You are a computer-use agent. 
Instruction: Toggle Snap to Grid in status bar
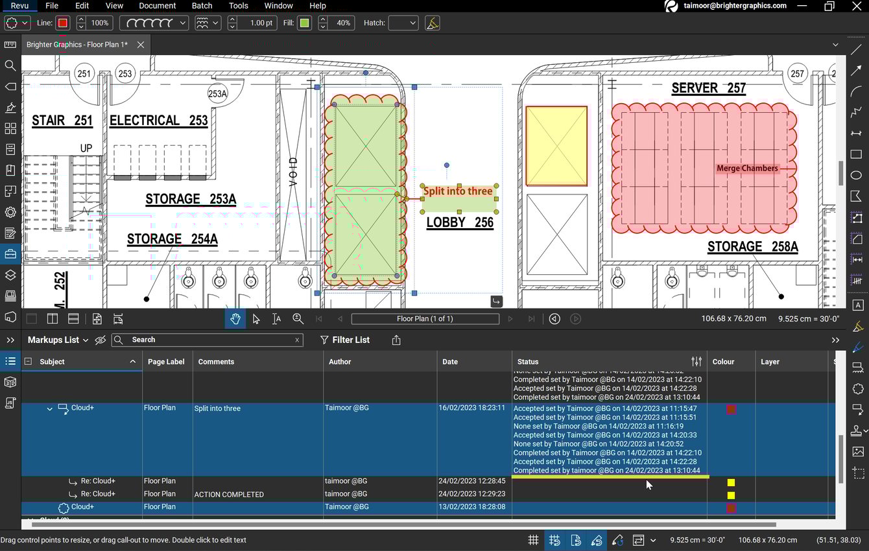(554, 540)
